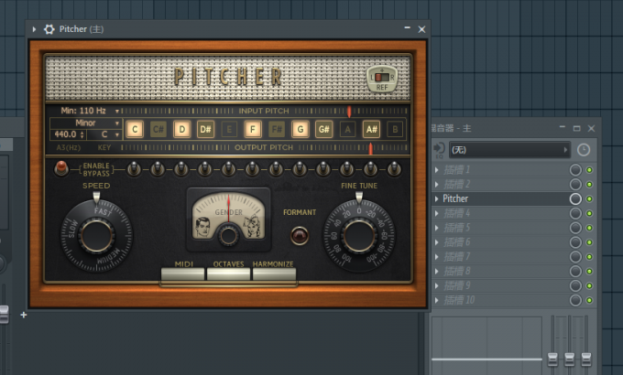Toggle the C# note button
623x375 pixels.
click(158, 129)
